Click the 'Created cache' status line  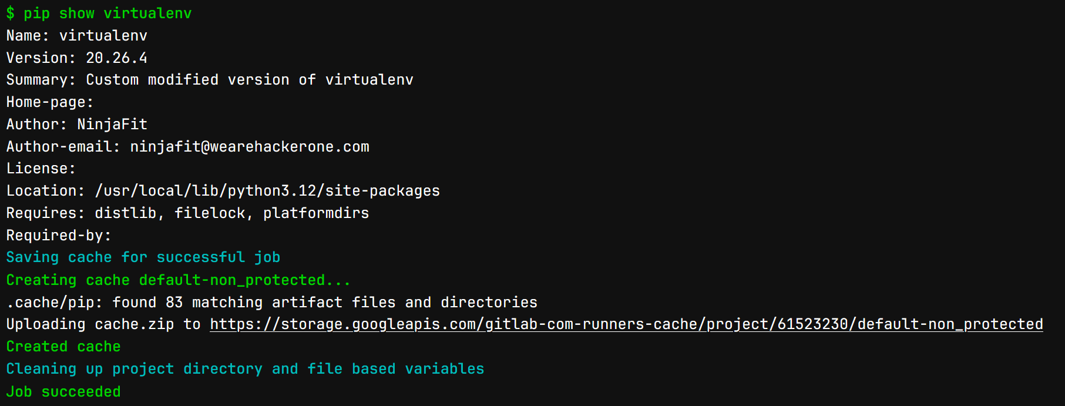(x=63, y=347)
